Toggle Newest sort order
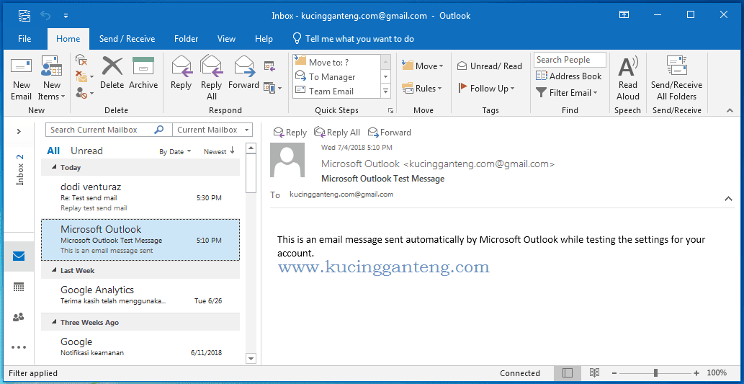Viewport: 744px width, 384px height. click(219, 151)
